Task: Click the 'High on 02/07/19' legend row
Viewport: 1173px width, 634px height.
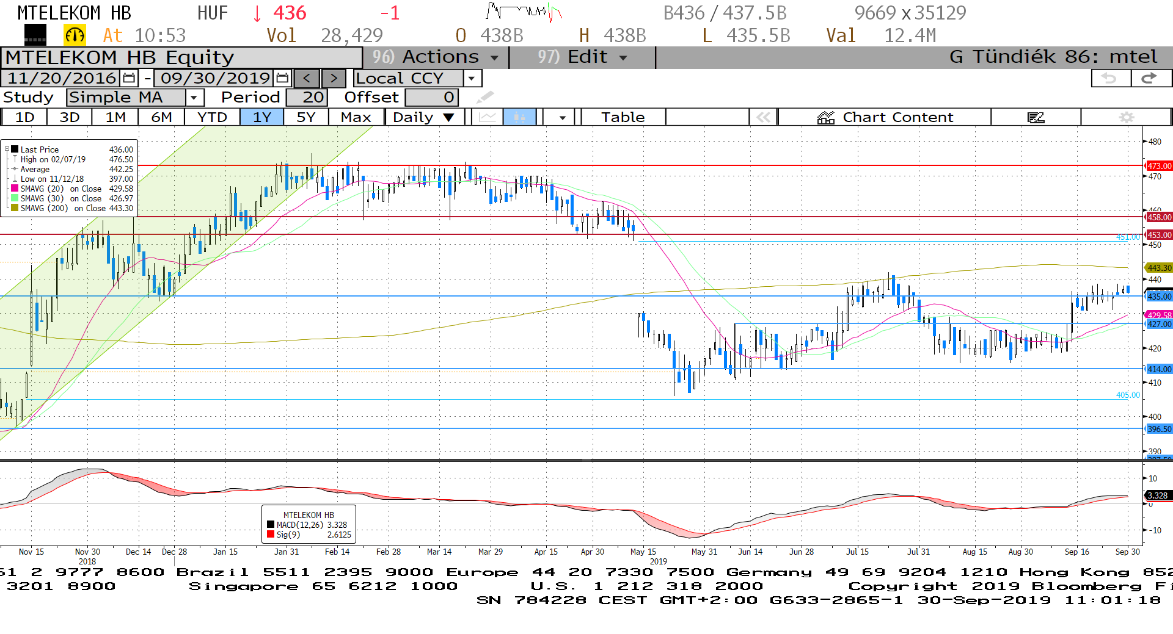Action: [x=72, y=159]
